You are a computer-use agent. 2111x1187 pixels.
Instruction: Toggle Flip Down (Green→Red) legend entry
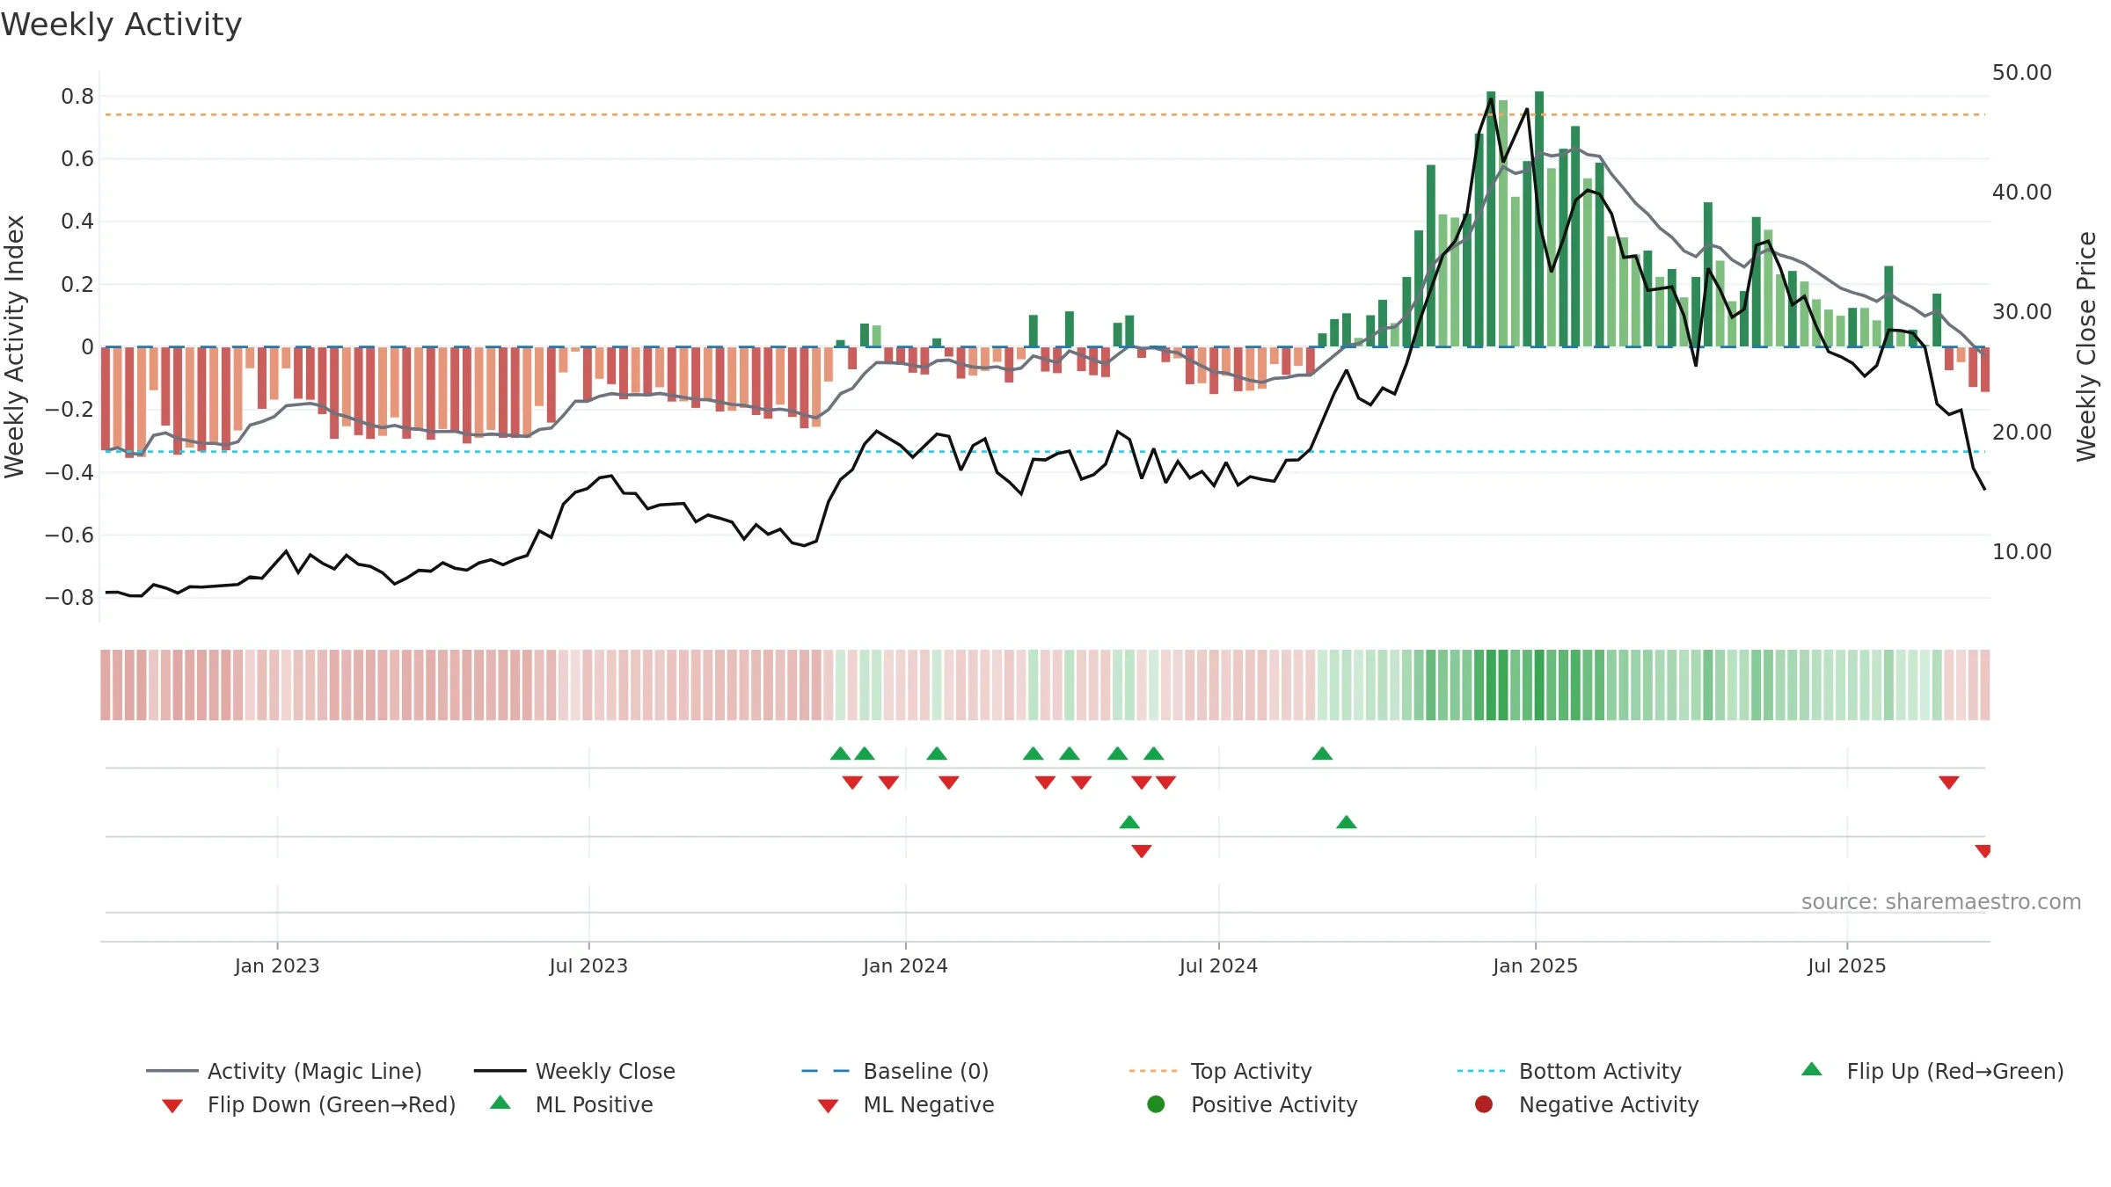(x=309, y=1104)
